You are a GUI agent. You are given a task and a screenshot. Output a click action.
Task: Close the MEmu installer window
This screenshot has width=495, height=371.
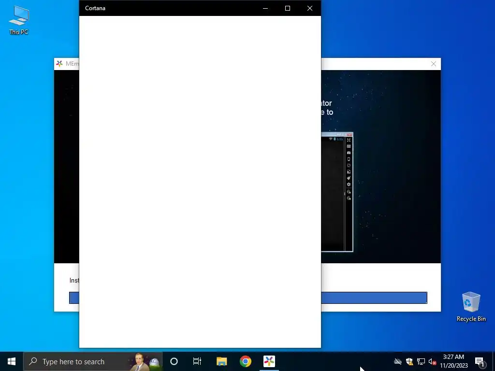click(434, 64)
